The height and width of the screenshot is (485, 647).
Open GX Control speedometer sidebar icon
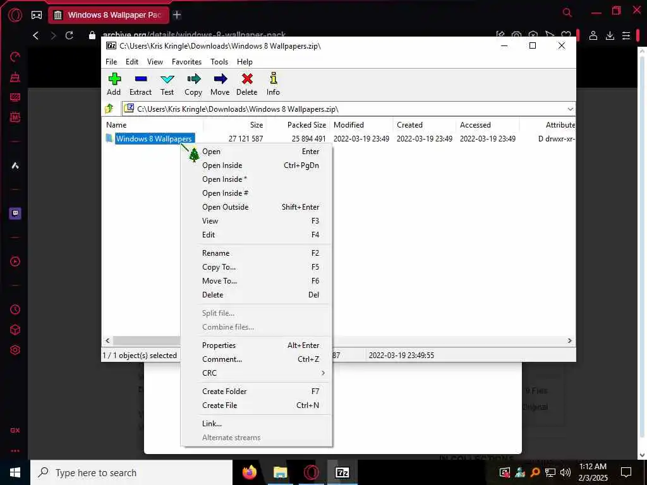15,57
